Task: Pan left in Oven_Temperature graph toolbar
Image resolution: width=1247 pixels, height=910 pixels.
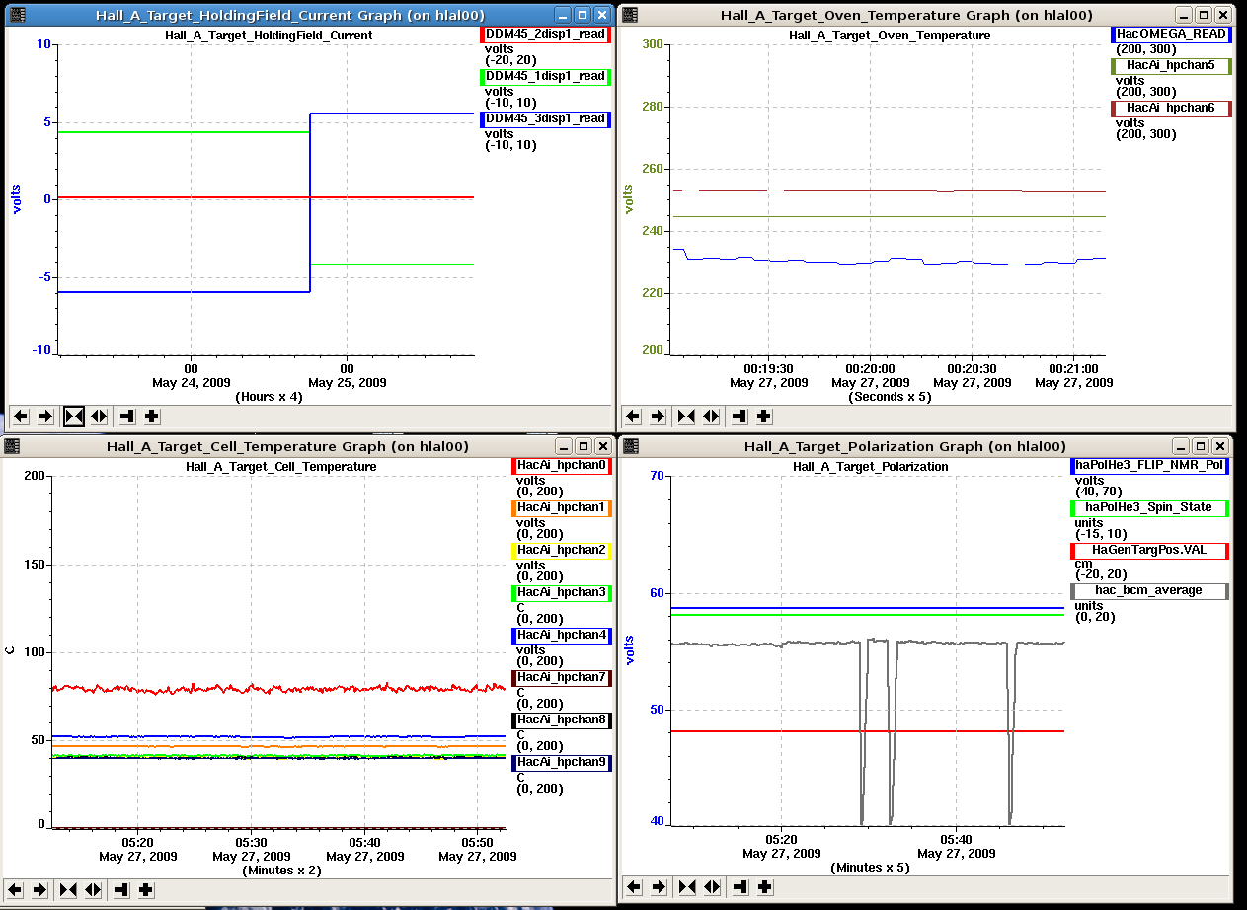Action: (634, 416)
